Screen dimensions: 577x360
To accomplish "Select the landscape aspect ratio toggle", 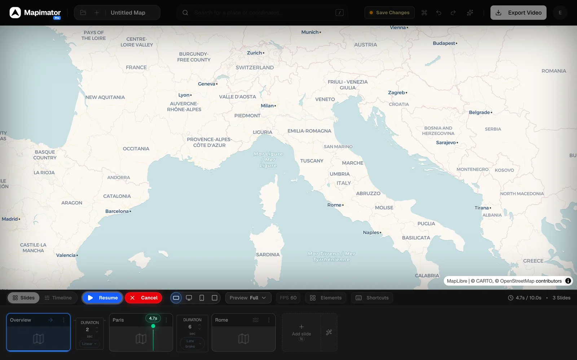I will tap(176, 298).
